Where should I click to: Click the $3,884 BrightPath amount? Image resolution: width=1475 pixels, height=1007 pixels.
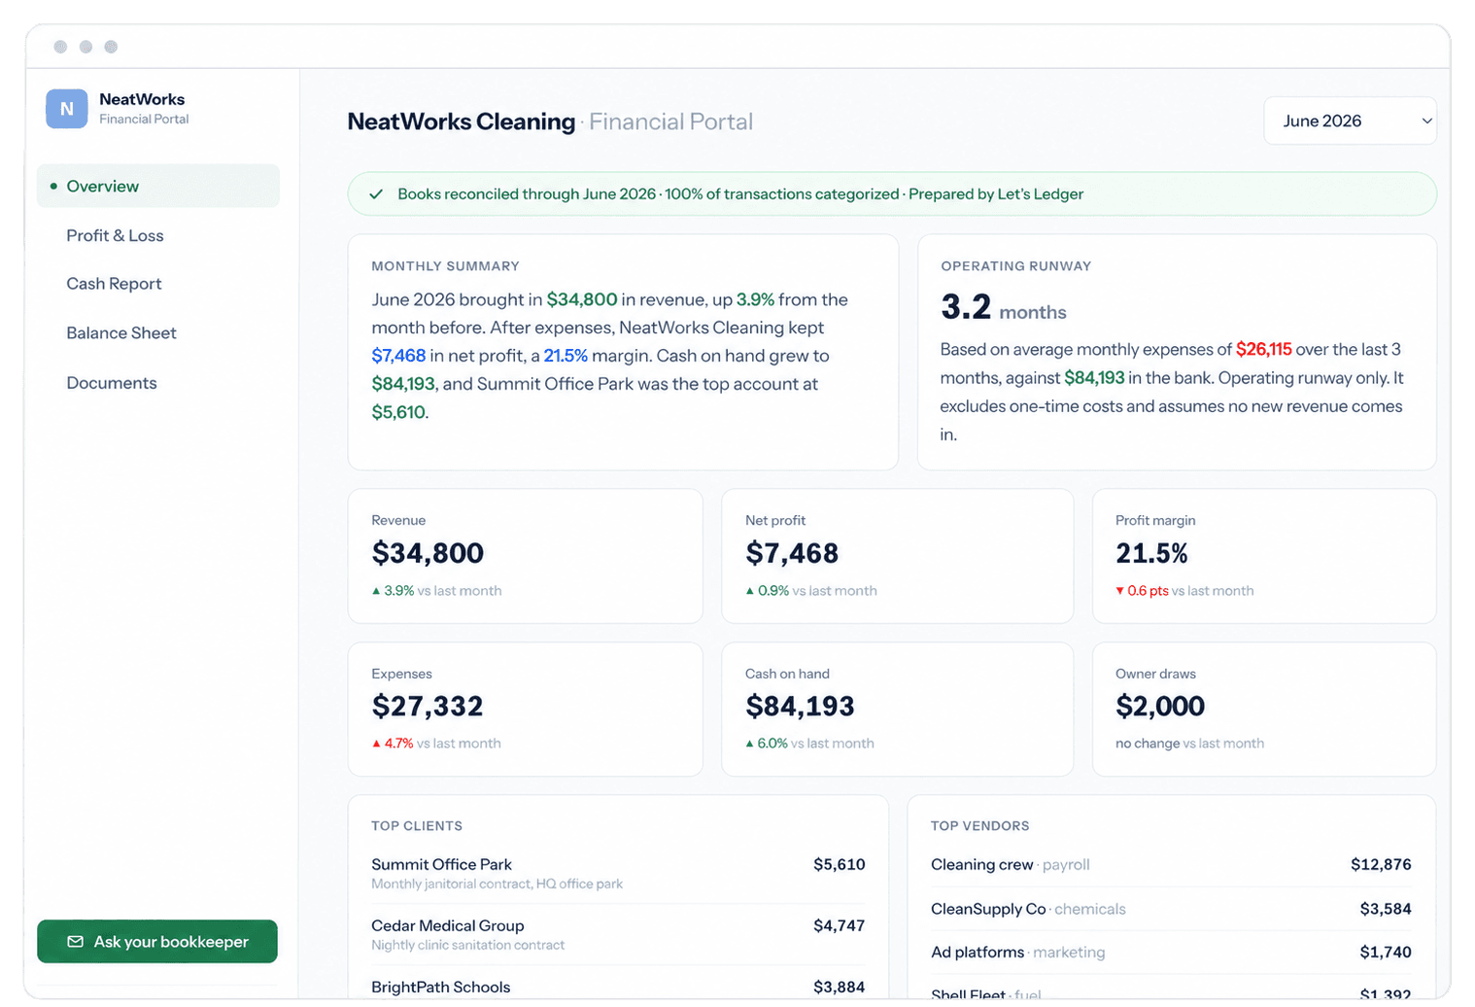click(840, 988)
